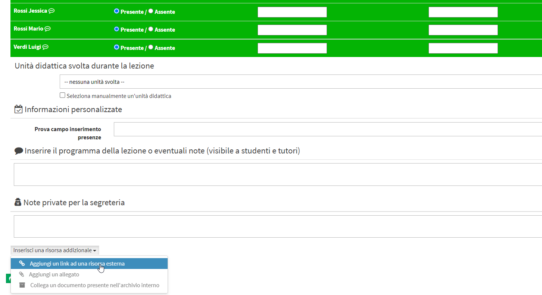Click paperclip icon for Aggiungi un allegato
This screenshot has width=542, height=295.
click(x=22, y=275)
